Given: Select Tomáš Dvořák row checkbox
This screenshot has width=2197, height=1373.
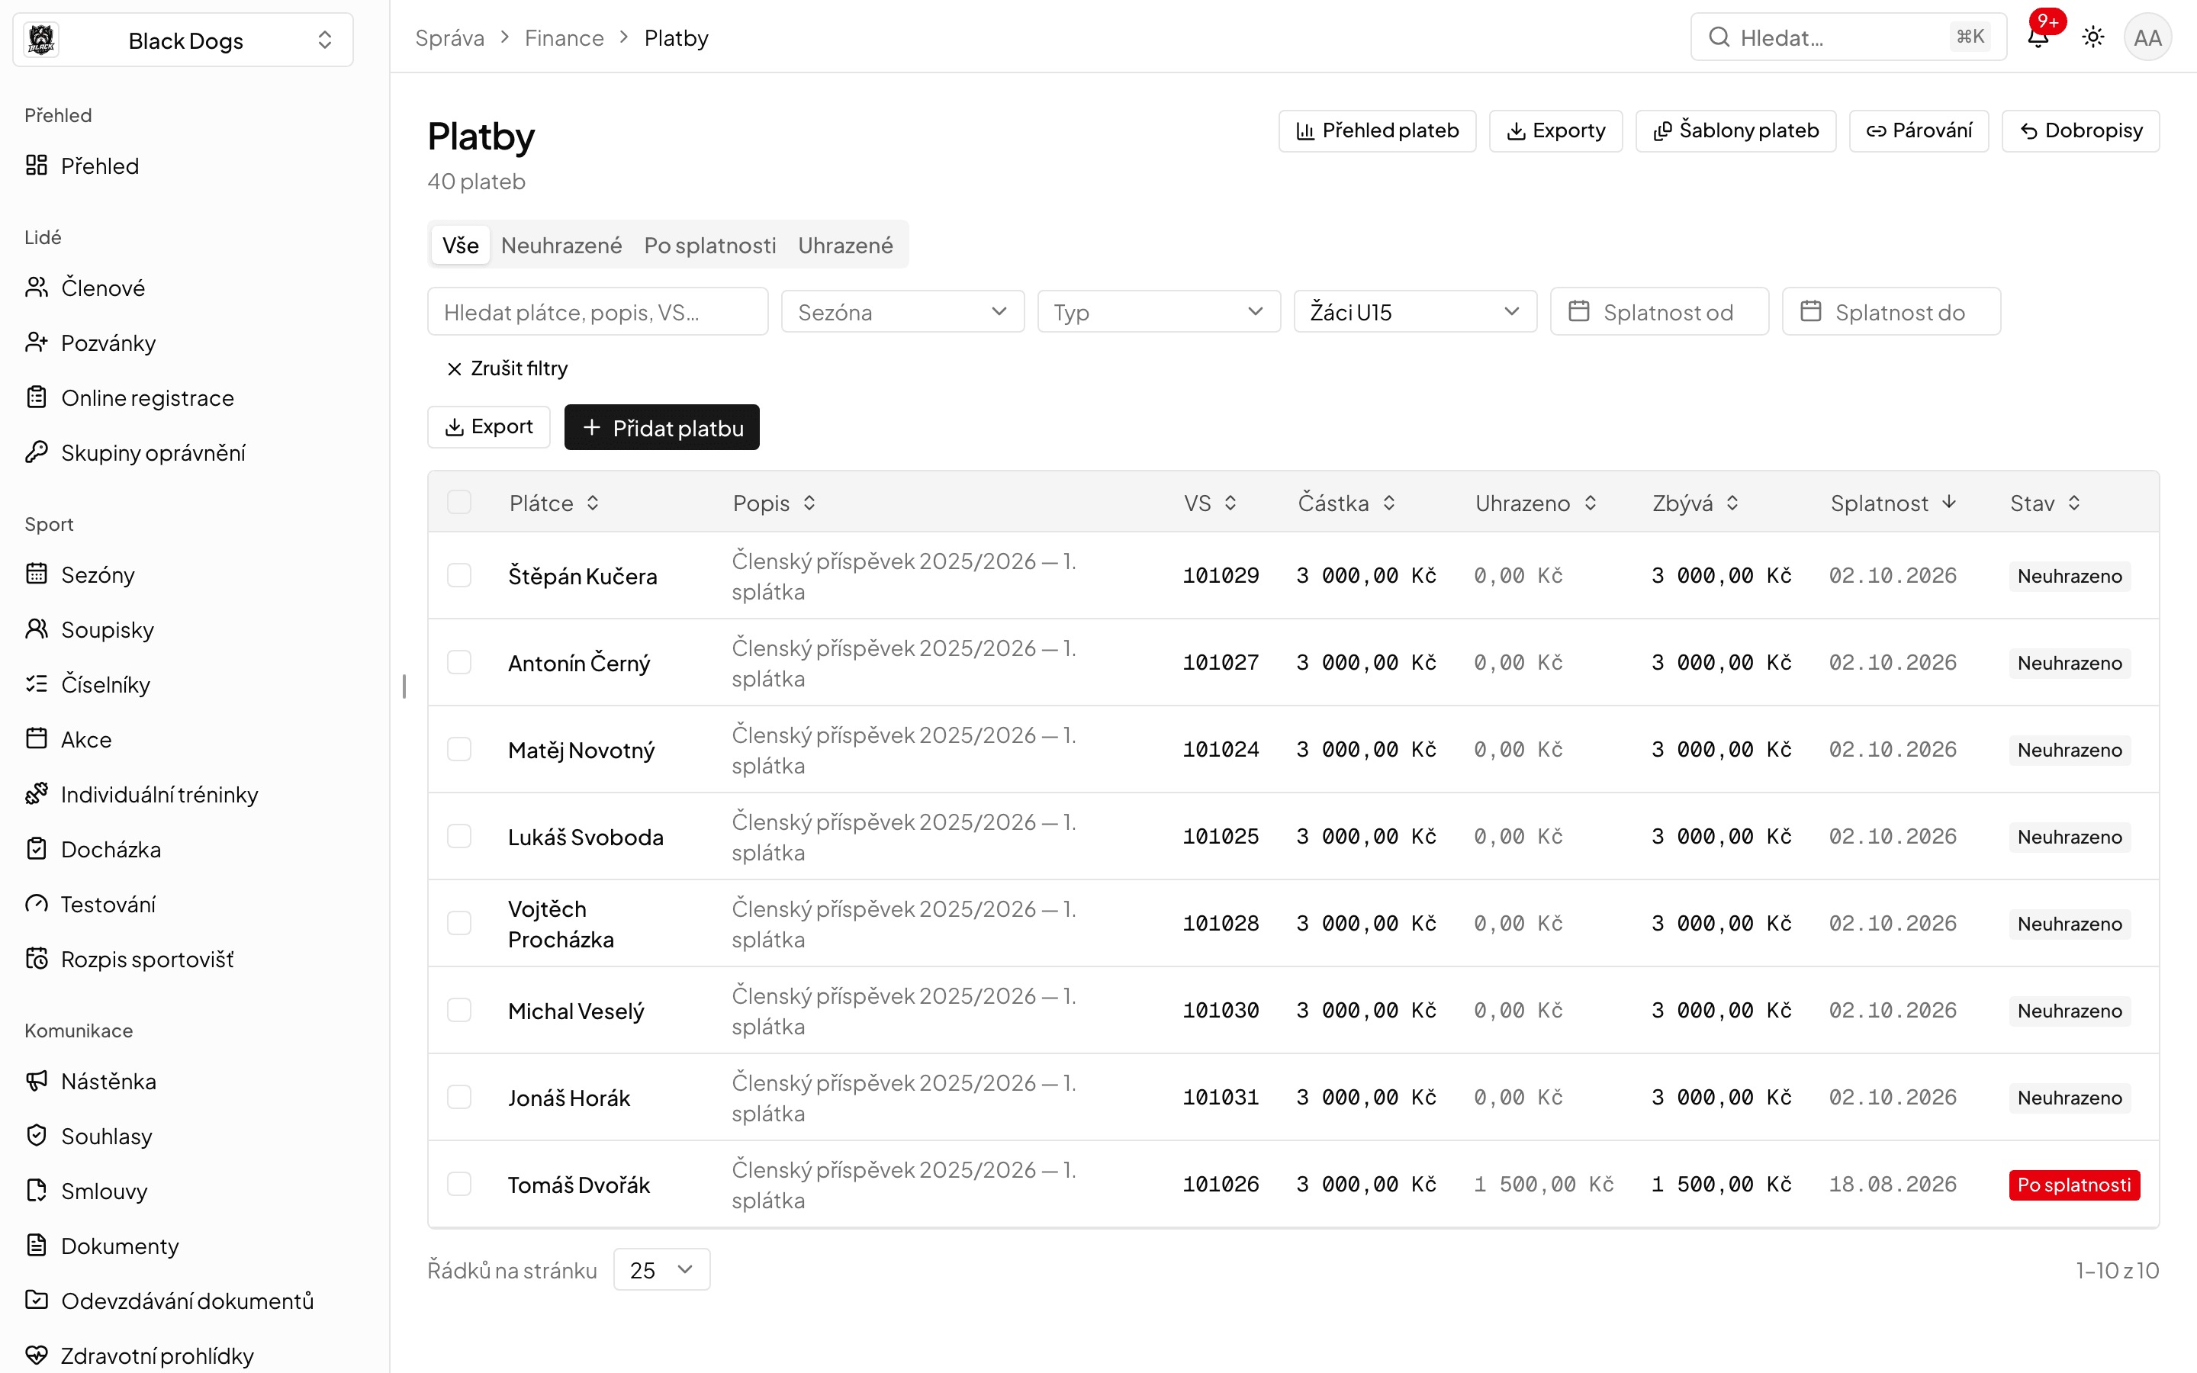Looking at the screenshot, I should coord(459,1184).
